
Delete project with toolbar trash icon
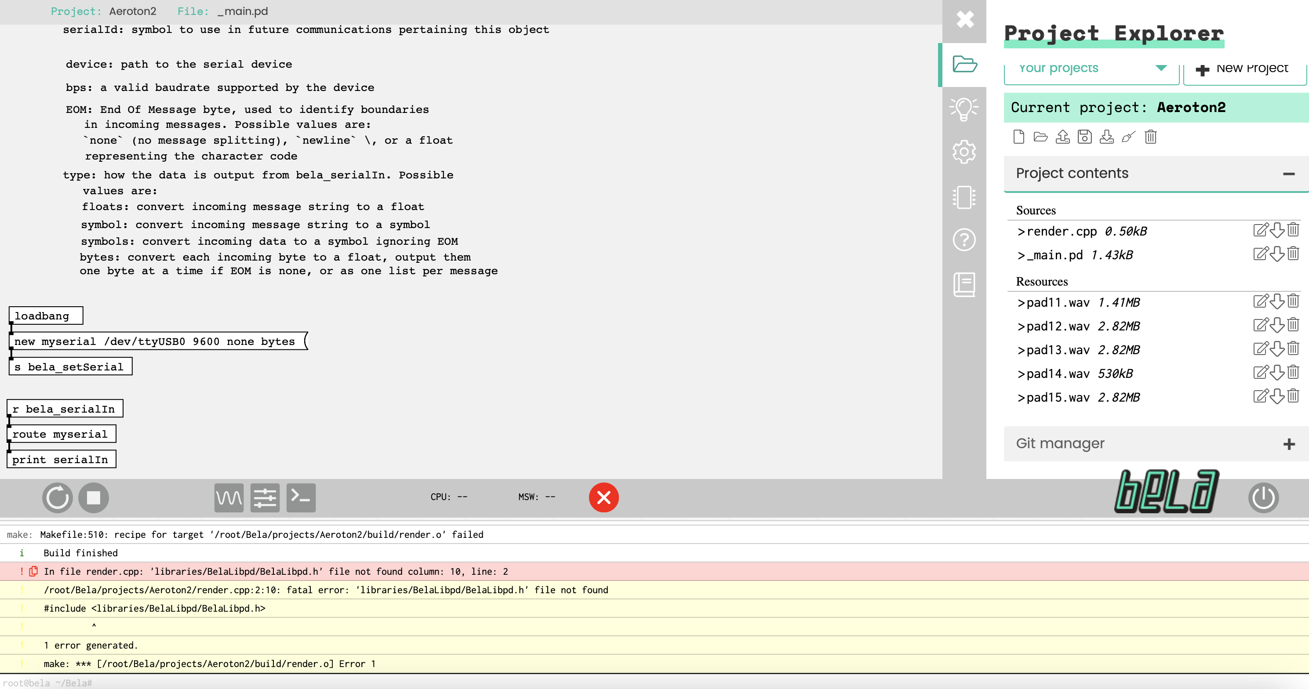coord(1150,137)
